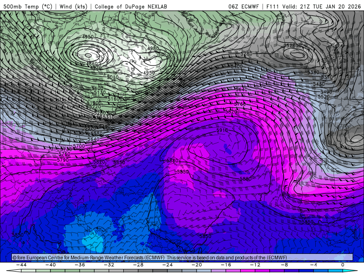
Task: Click the ECMWF copyright notice banner
Action: pos(182,258)
